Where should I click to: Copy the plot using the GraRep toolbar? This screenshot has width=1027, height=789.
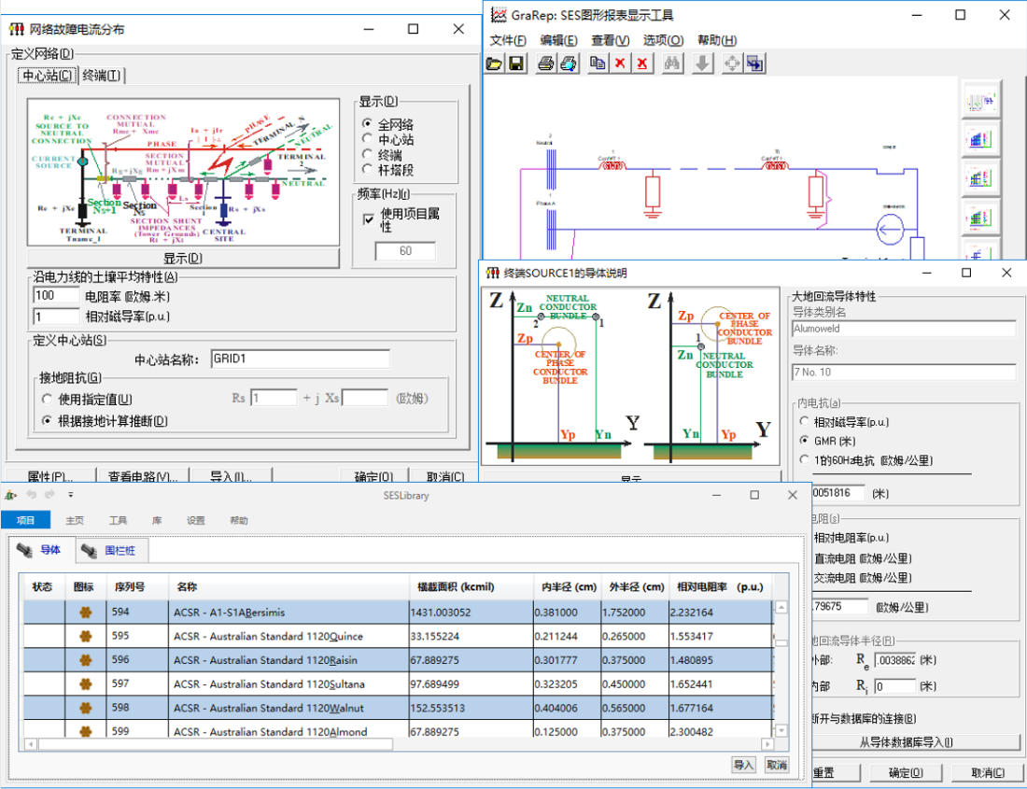click(600, 63)
